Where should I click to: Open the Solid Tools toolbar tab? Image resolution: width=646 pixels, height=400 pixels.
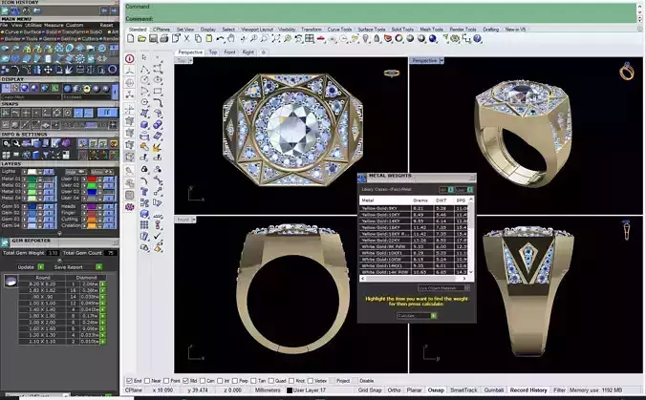tap(402, 30)
